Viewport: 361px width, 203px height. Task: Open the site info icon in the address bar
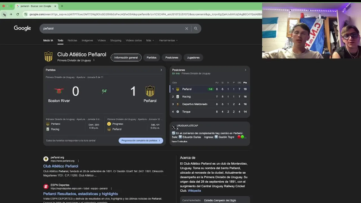(x=26, y=14)
